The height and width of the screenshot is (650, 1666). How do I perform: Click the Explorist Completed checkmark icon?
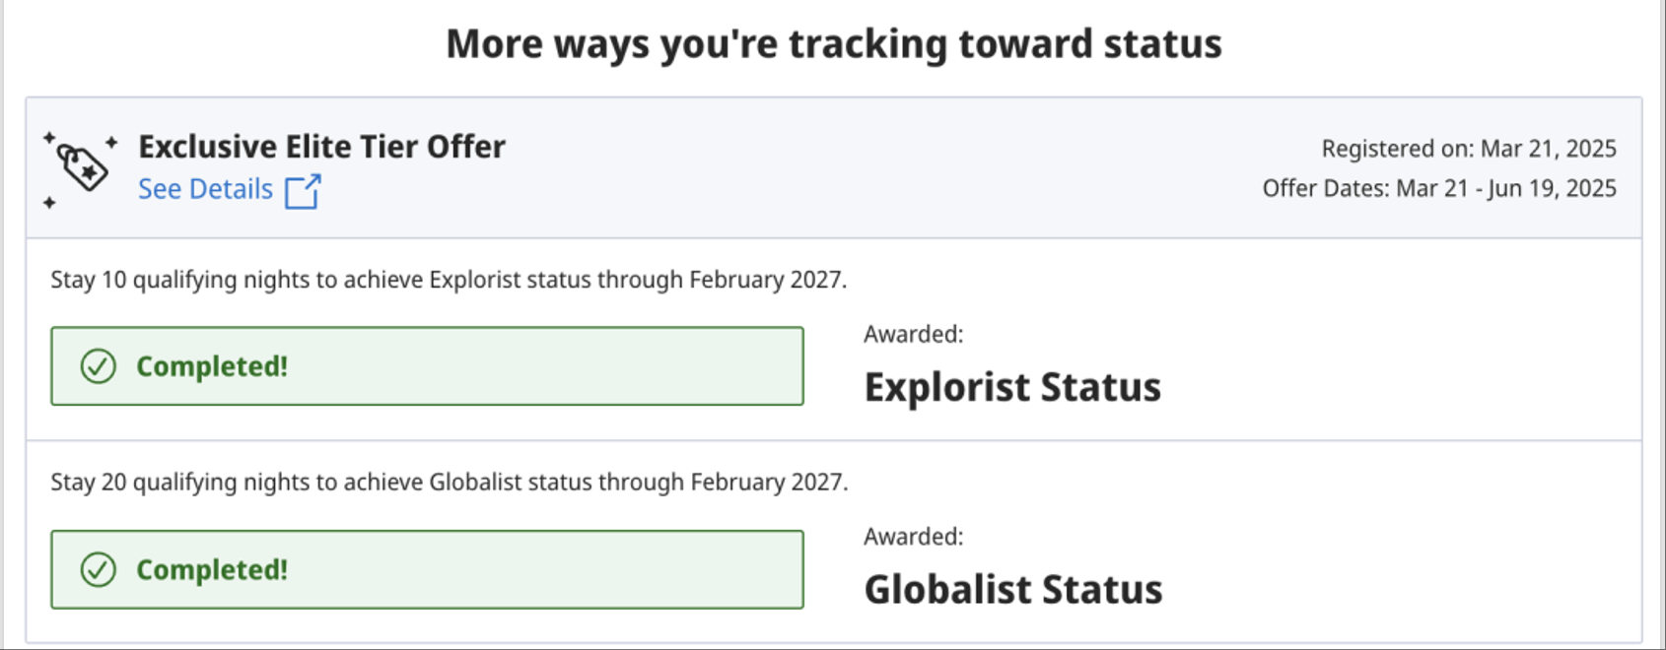click(x=99, y=366)
